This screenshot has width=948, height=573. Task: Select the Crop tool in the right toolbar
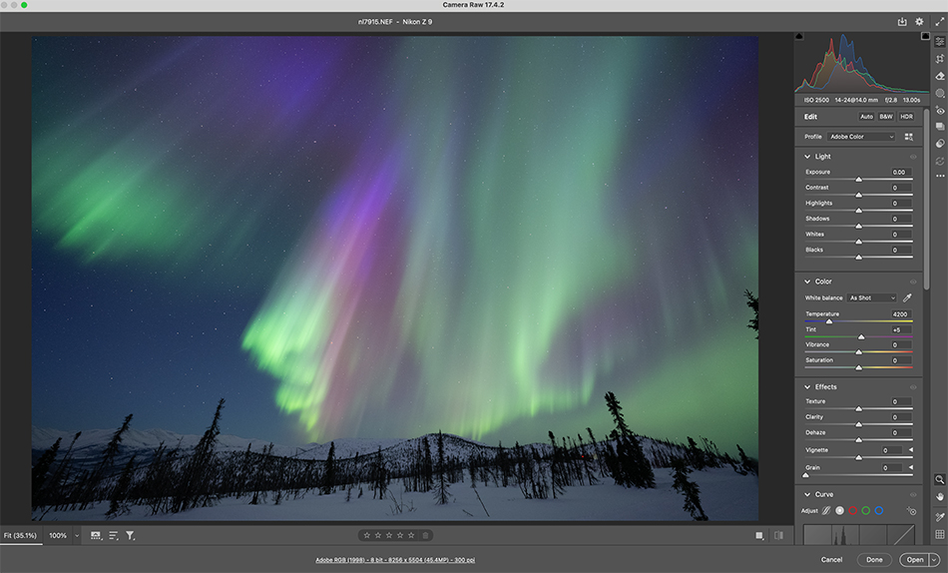(940, 59)
